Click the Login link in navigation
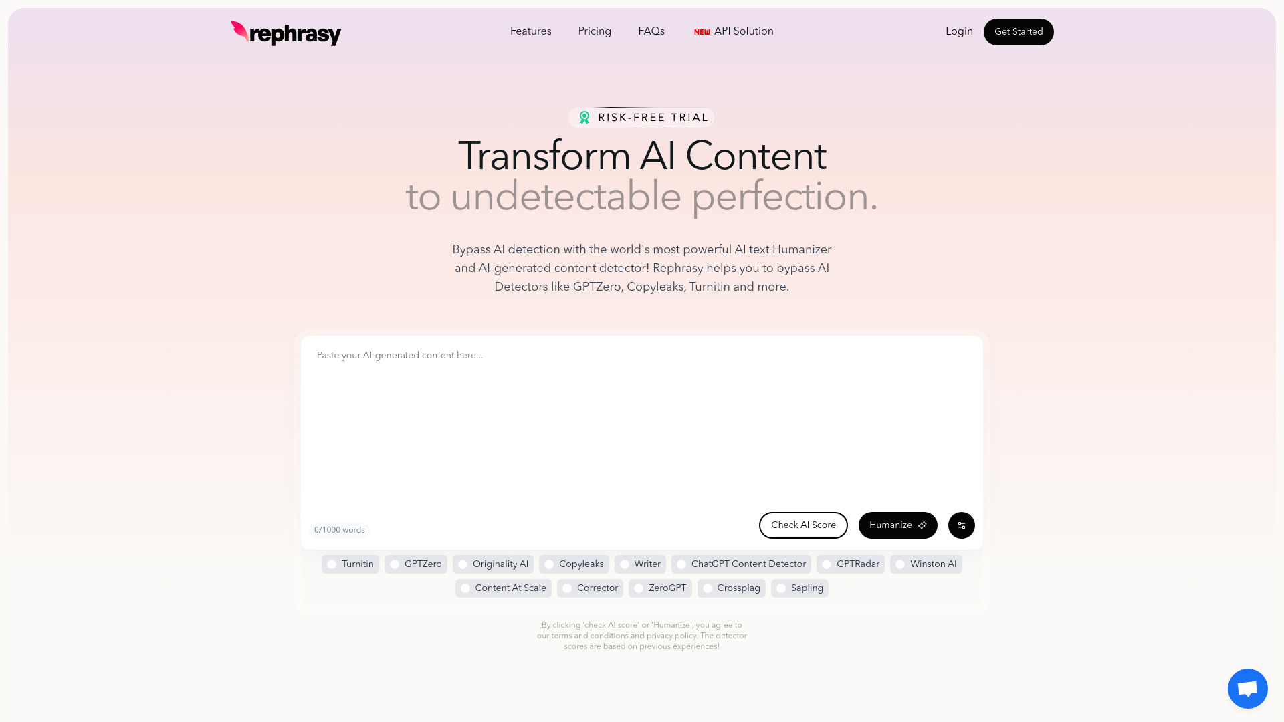Screen dimensions: 1284x722 (x=960, y=31)
